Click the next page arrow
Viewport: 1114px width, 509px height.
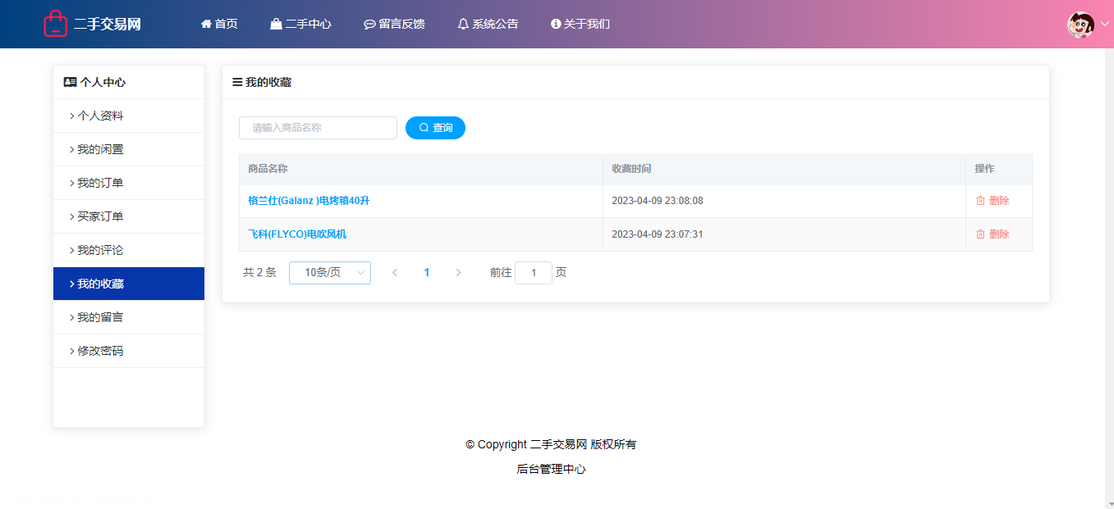[x=458, y=273]
